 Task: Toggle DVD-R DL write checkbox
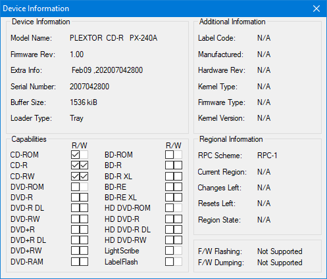pyautogui.click(x=84, y=208)
